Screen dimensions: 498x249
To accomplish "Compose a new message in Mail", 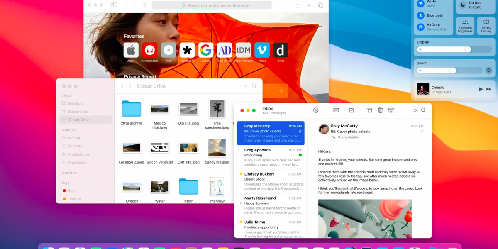I will [352, 110].
